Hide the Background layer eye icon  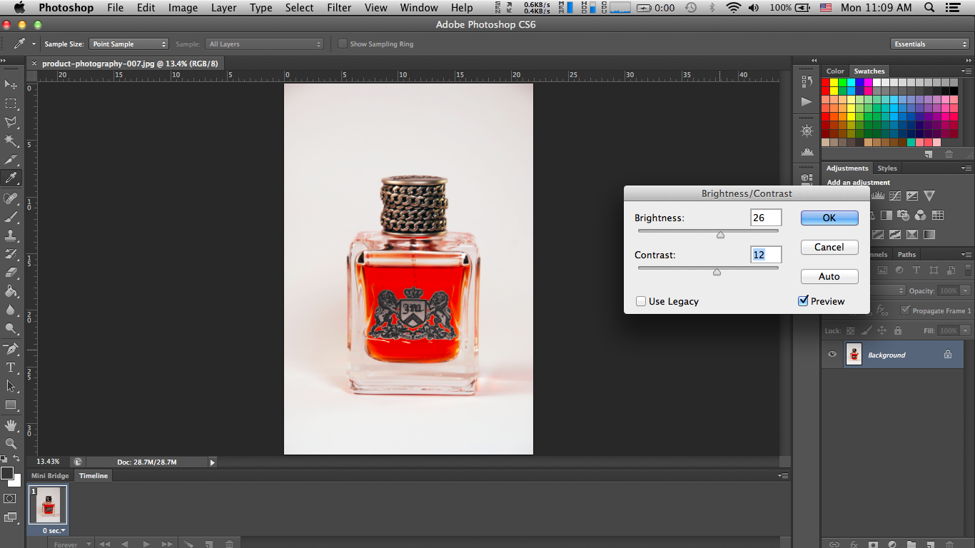(832, 355)
